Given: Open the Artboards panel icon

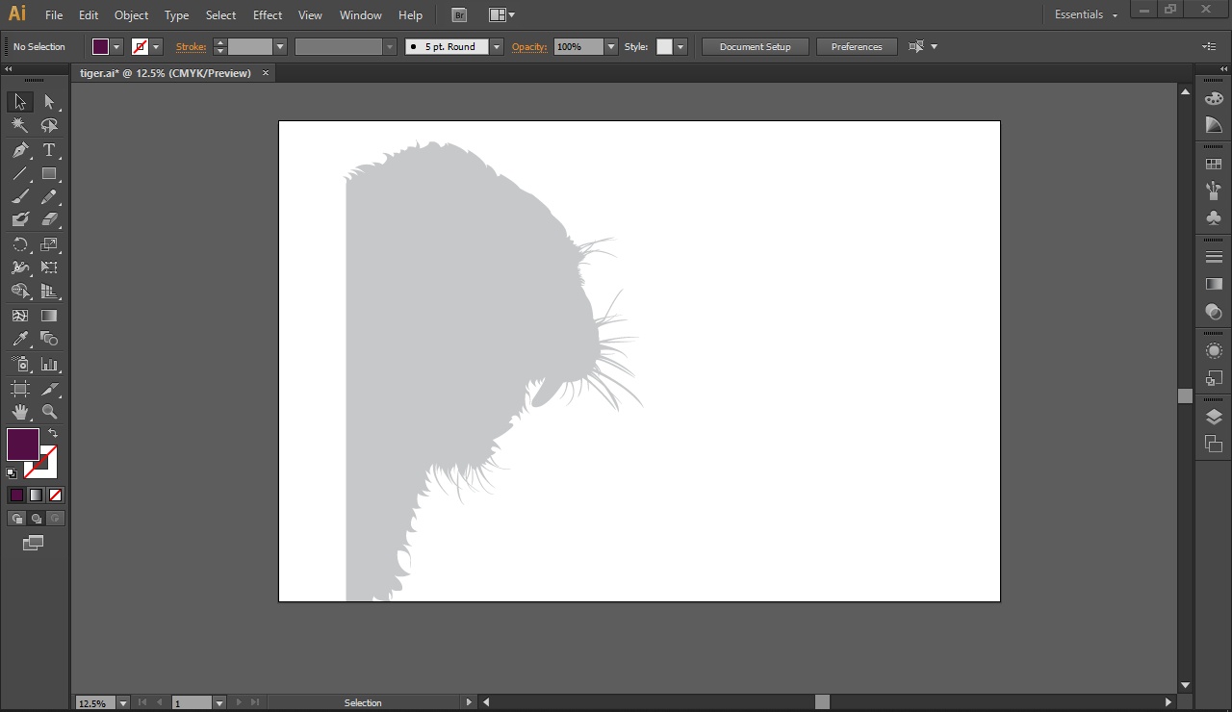Looking at the screenshot, I should 1214,444.
